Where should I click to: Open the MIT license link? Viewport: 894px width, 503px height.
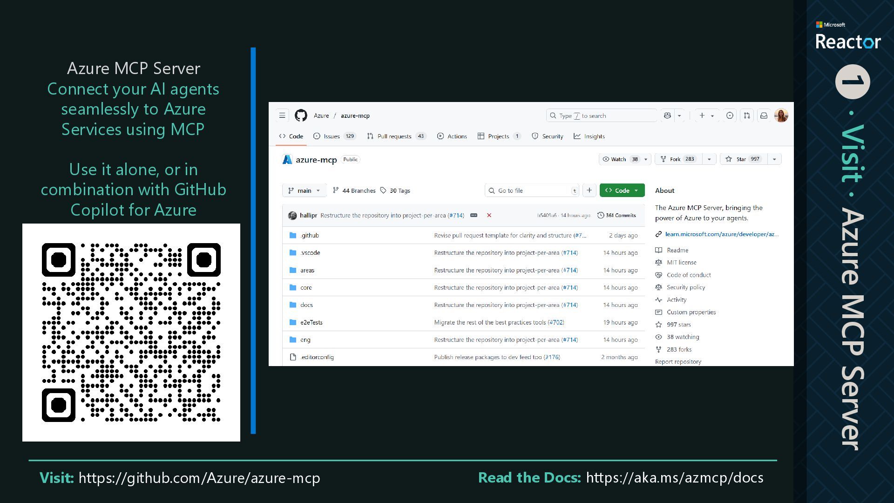pyautogui.click(x=681, y=262)
